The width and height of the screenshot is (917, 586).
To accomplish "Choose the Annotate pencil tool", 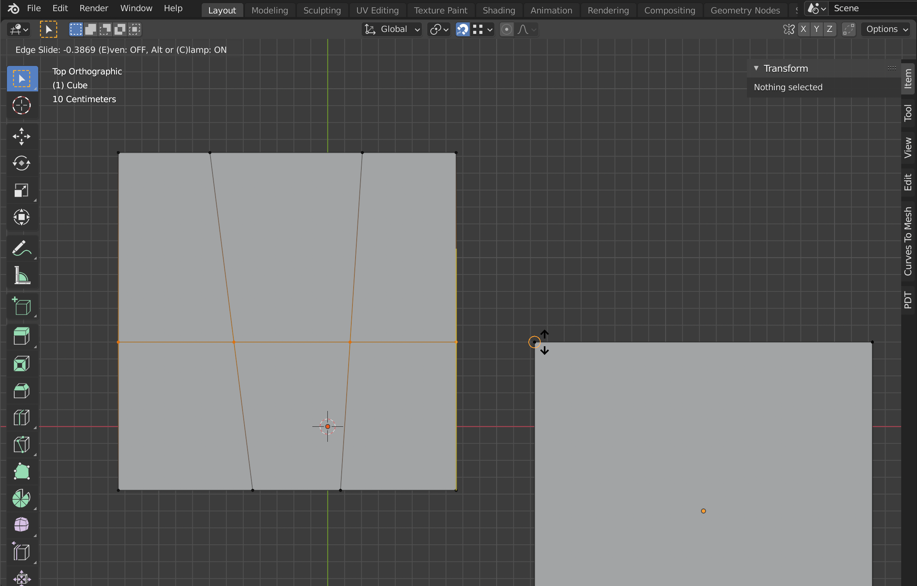I will [x=22, y=248].
